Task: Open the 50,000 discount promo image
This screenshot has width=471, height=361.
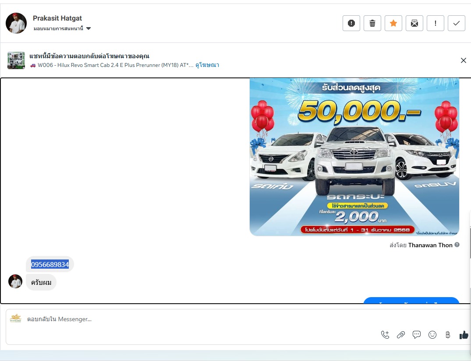Action: coord(354,157)
